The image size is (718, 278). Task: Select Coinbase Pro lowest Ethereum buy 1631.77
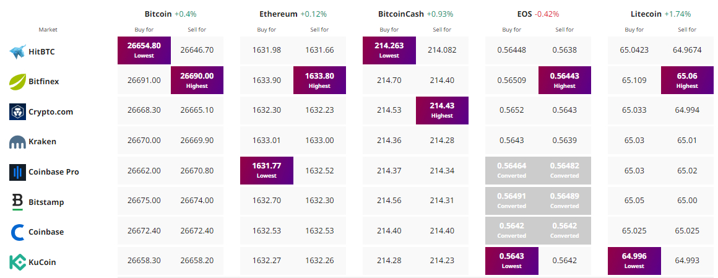(267, 170)
